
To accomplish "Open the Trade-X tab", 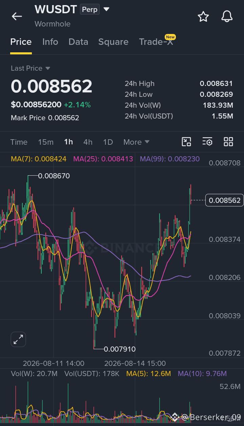I will 156,42.
